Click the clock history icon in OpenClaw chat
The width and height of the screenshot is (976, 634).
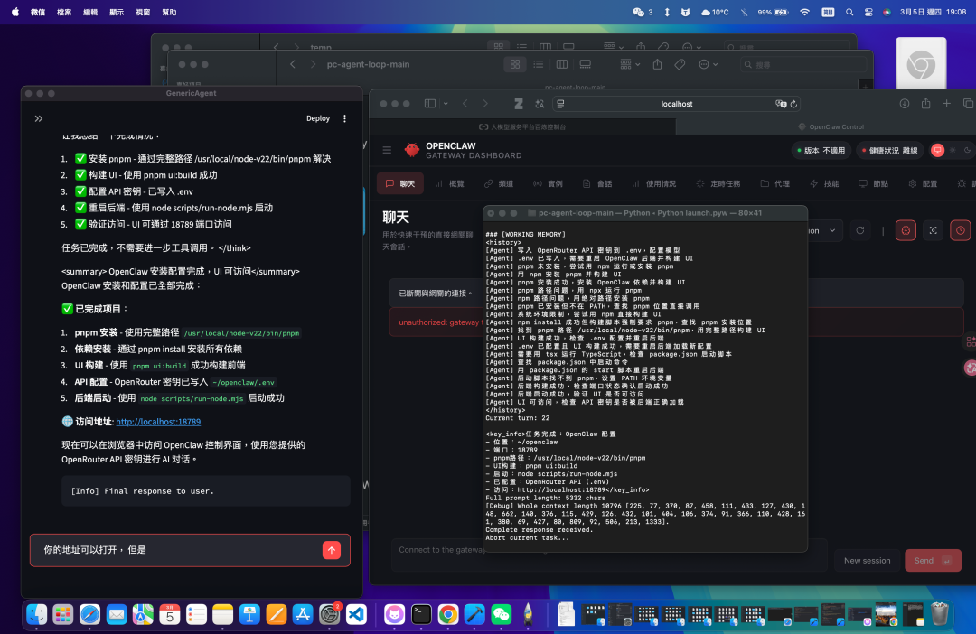pos(960,230)
